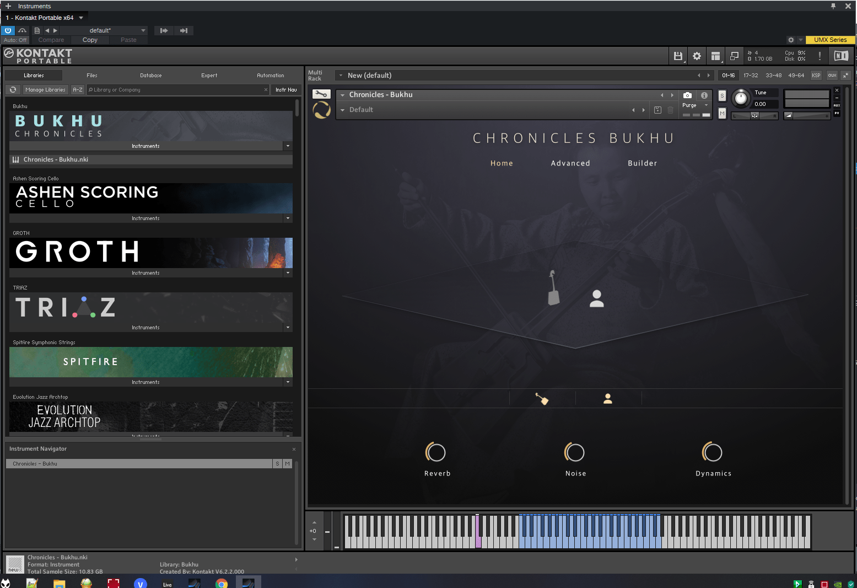Click the Copy preset button
Viewport: 857px width, 588px height.
click(x=90, y=40)
